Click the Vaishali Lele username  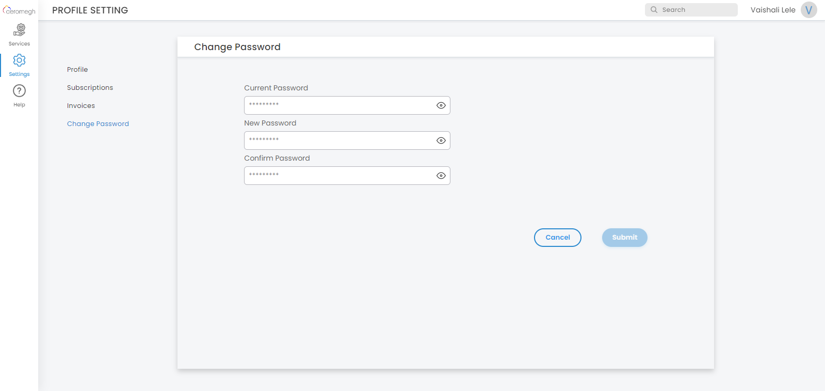click(x=772, y=10)
